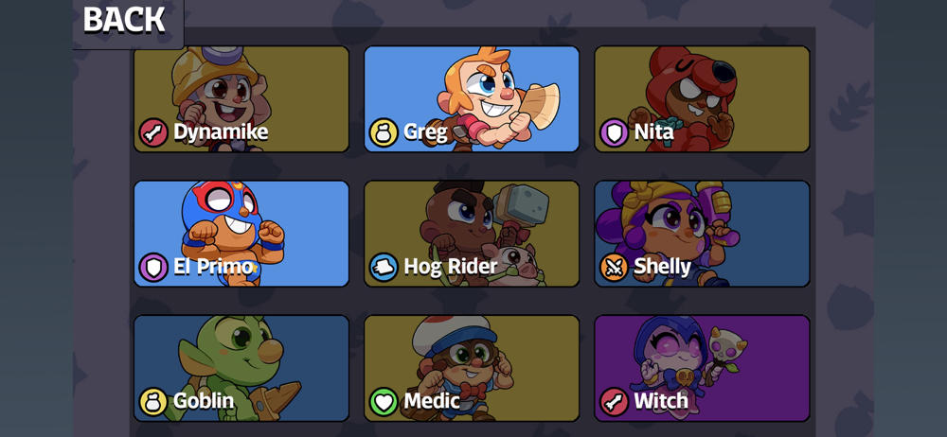Click the purple shield icon beside Nita
Screen dimensions: 947x437
pos(615,132)
